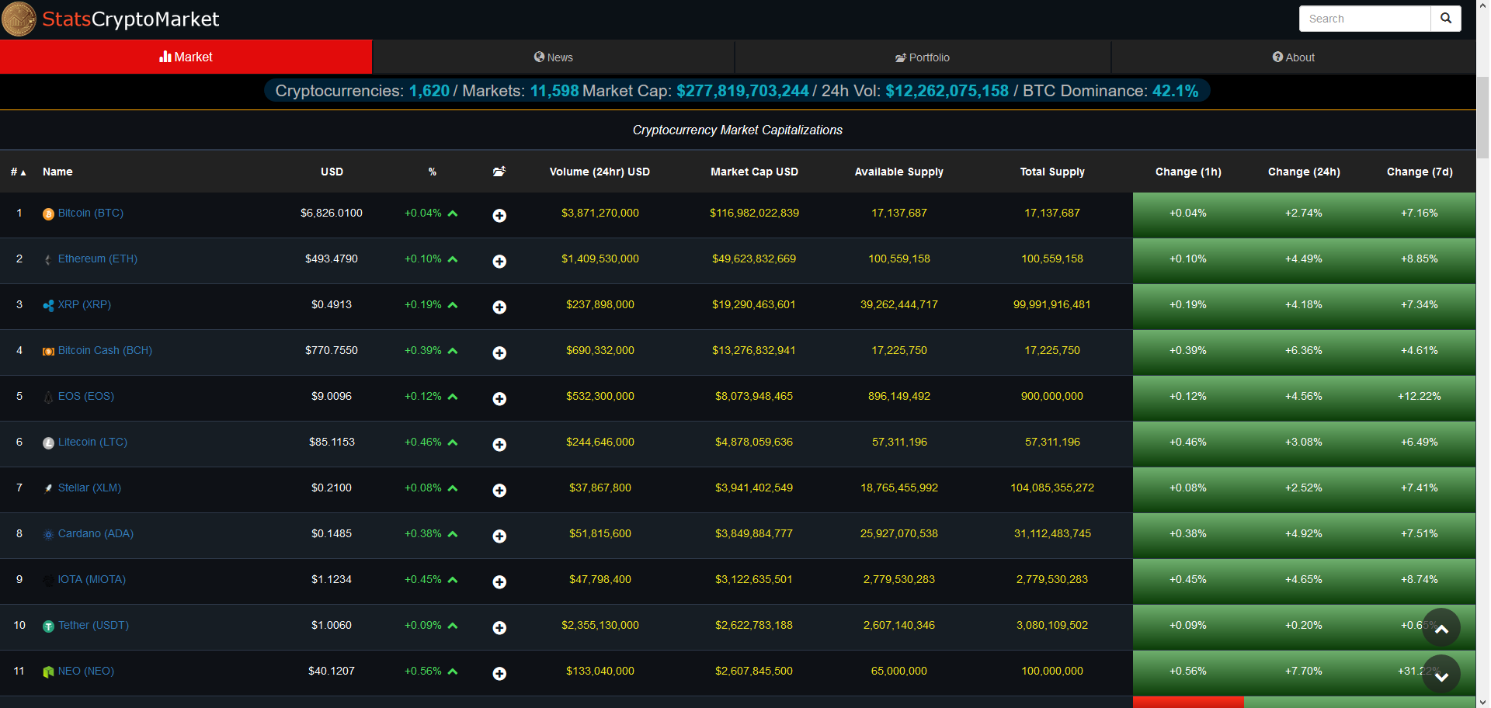Click the scroll-down round arrow button
Viewport: 1491px width, 708px height.
click(1441, 675)
